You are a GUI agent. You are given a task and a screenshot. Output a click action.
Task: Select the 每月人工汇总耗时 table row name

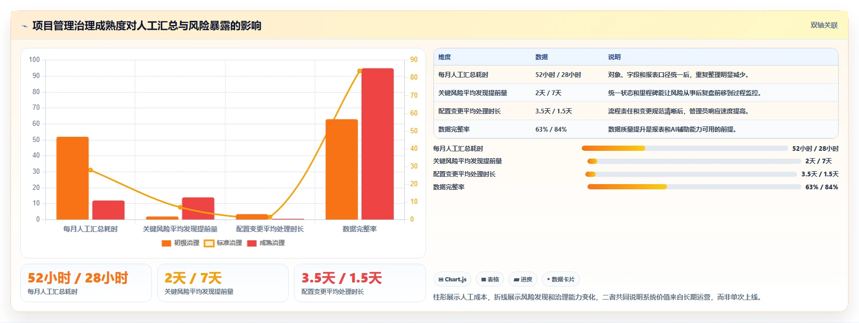click(x=463, y=75)
